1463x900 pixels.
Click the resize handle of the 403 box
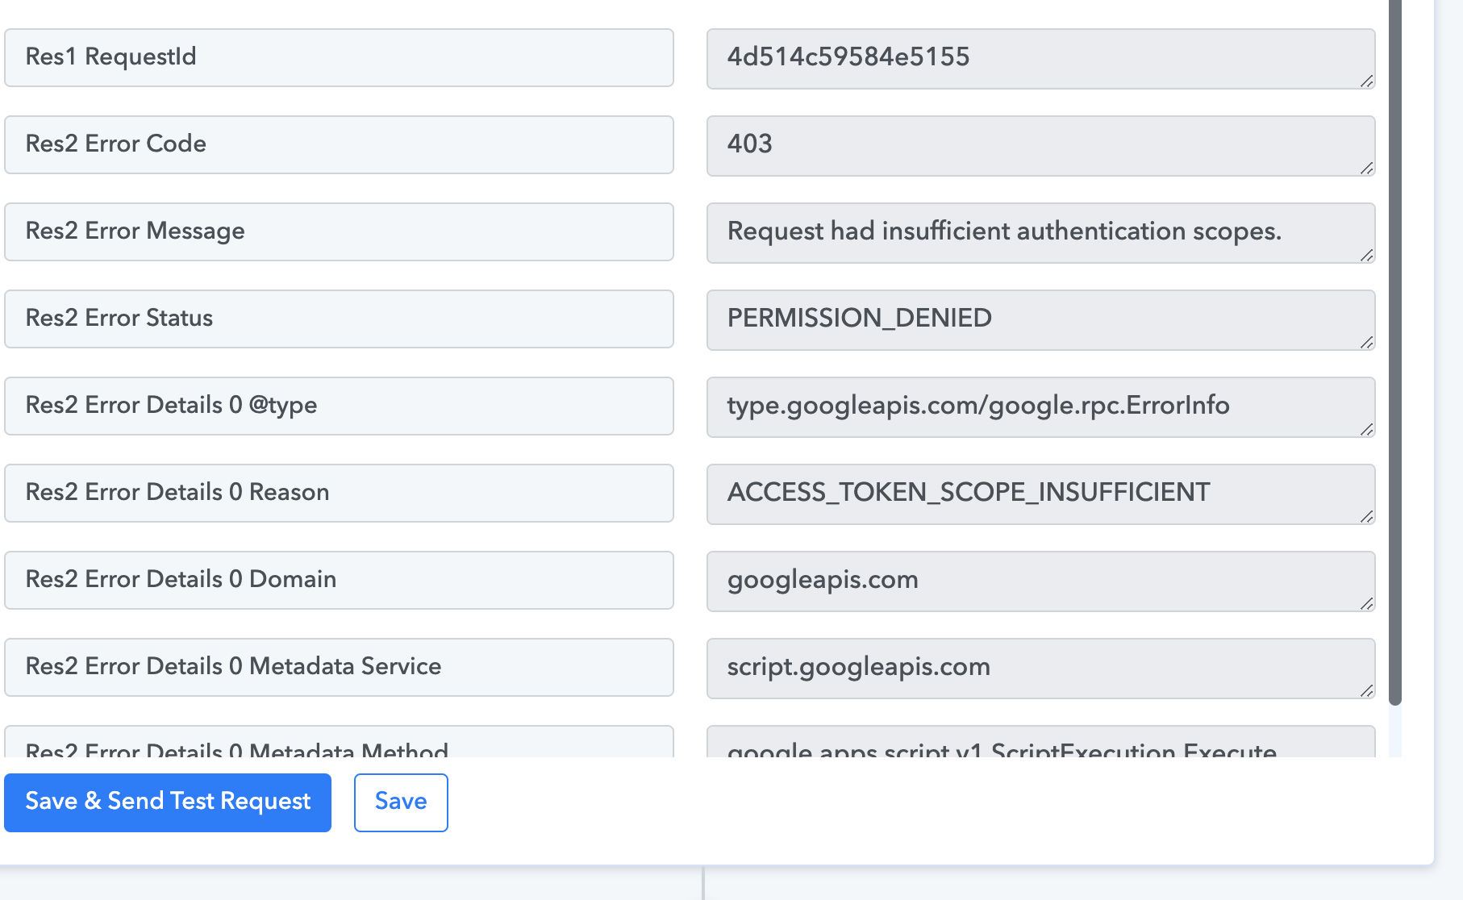click(1366, 168)
